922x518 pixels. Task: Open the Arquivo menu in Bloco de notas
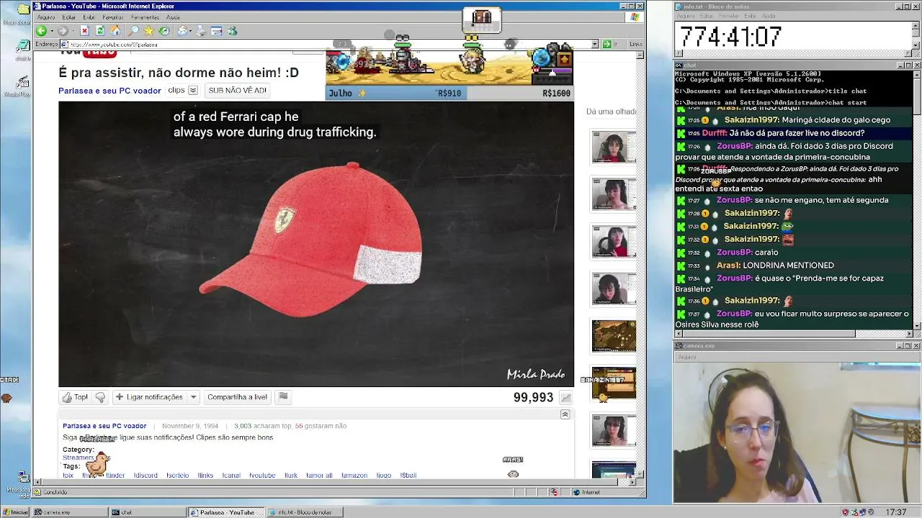tap(686, 16)
